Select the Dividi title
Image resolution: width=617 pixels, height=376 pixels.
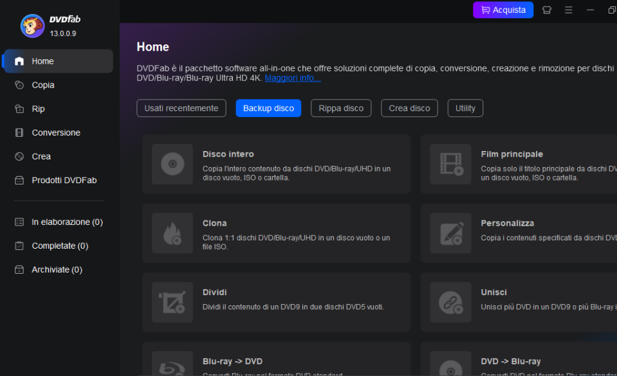(x=214, y=292)
